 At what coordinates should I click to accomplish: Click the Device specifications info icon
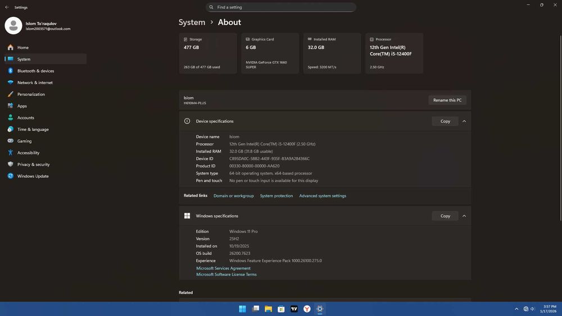187,121
